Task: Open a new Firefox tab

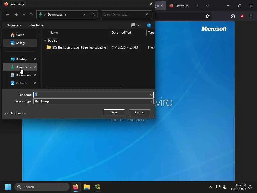Action: click(x=197, y=6)
